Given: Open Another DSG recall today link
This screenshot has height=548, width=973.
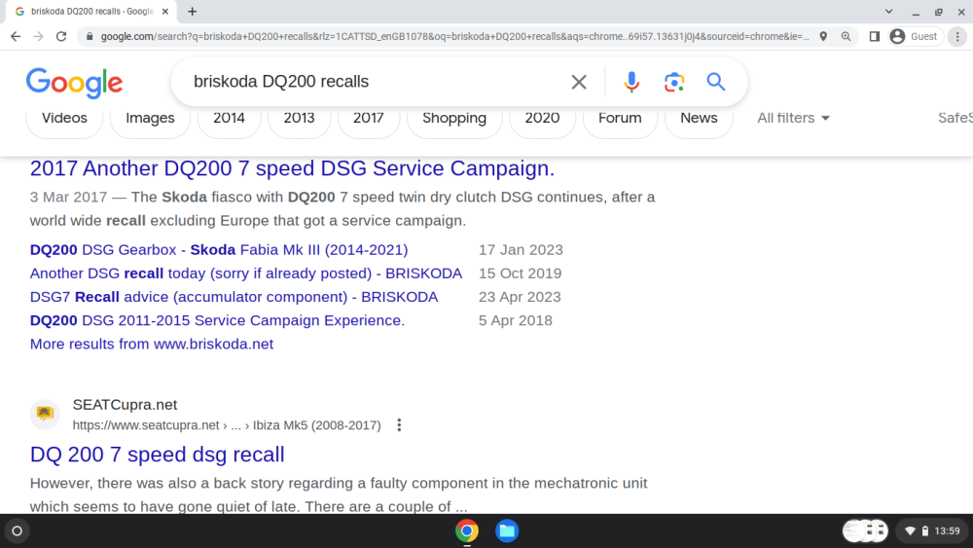Looking at the screenshot, I should click(x=246, y=274).
